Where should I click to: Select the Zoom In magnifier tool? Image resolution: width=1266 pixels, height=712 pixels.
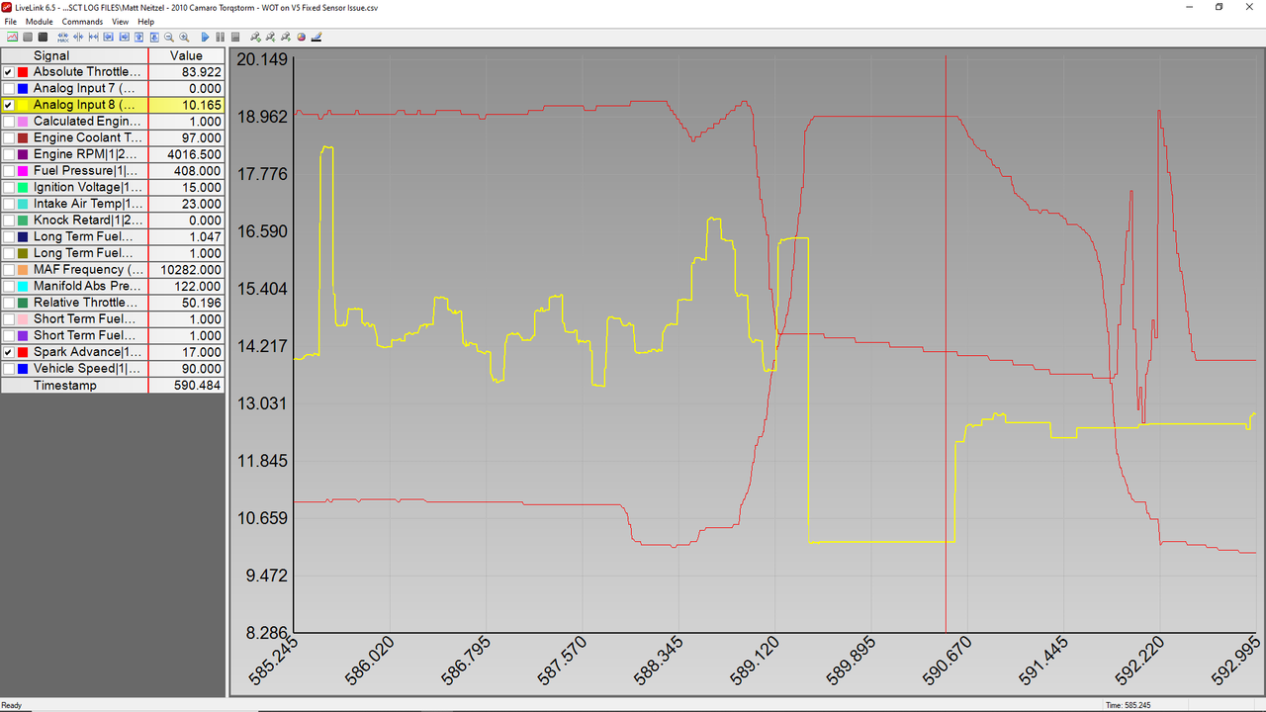[185, 37]
